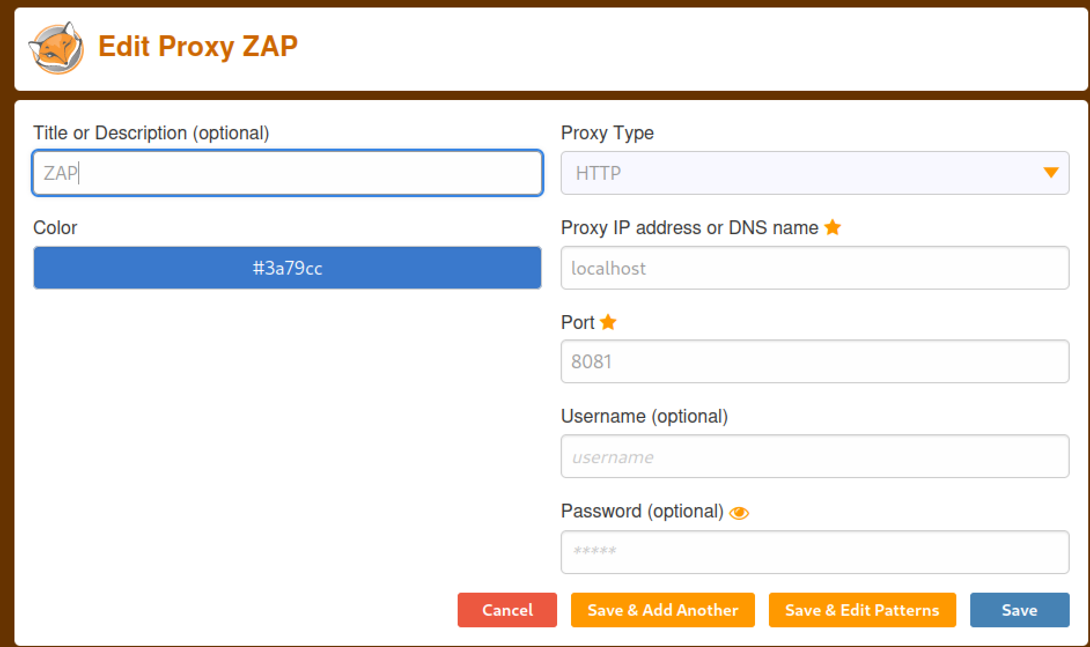Focus the localhost address field
The width and height of the screenshot is (1090, 647).
815,268
